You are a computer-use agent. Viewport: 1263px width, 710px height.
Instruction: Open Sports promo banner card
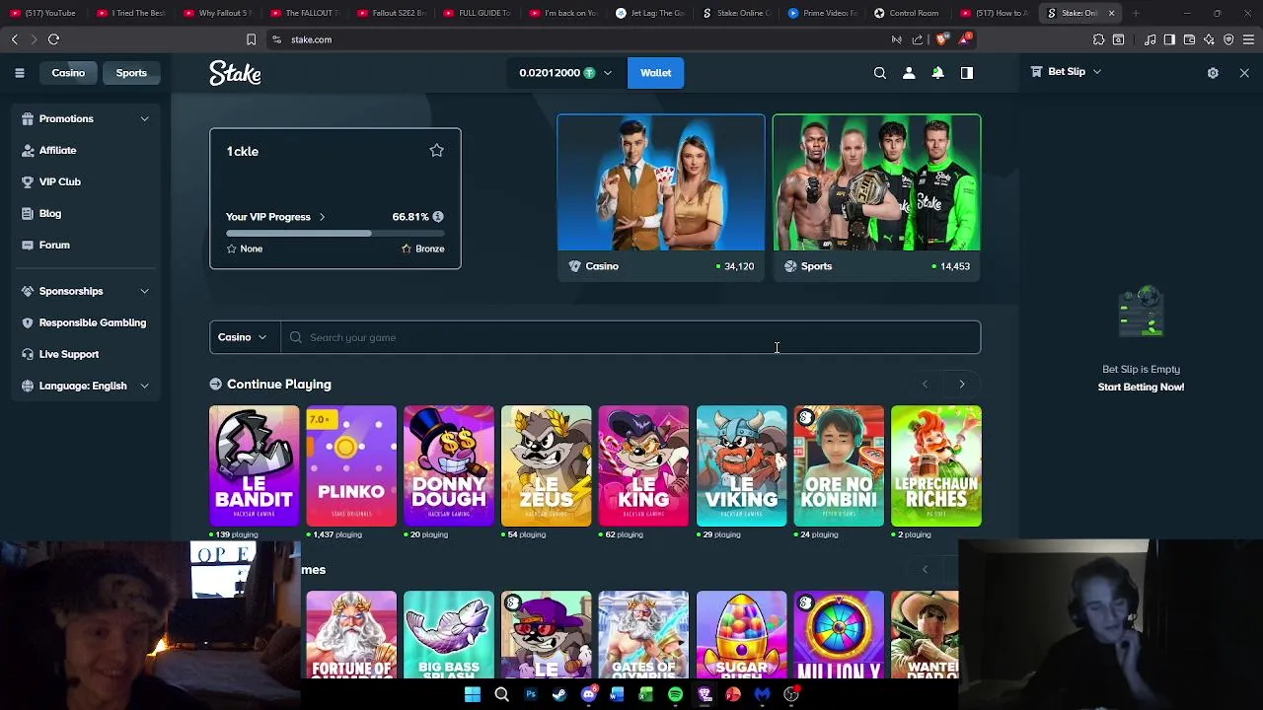876,197
